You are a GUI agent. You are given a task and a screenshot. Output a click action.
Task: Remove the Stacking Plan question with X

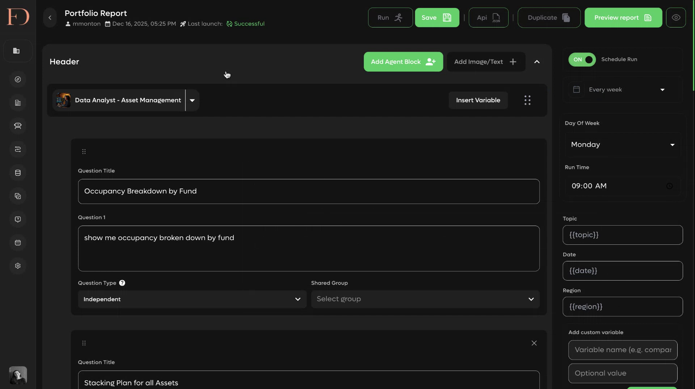click(534, 343)
